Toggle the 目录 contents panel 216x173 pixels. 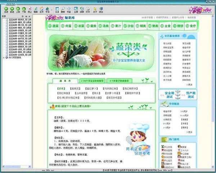pos(57,10)
